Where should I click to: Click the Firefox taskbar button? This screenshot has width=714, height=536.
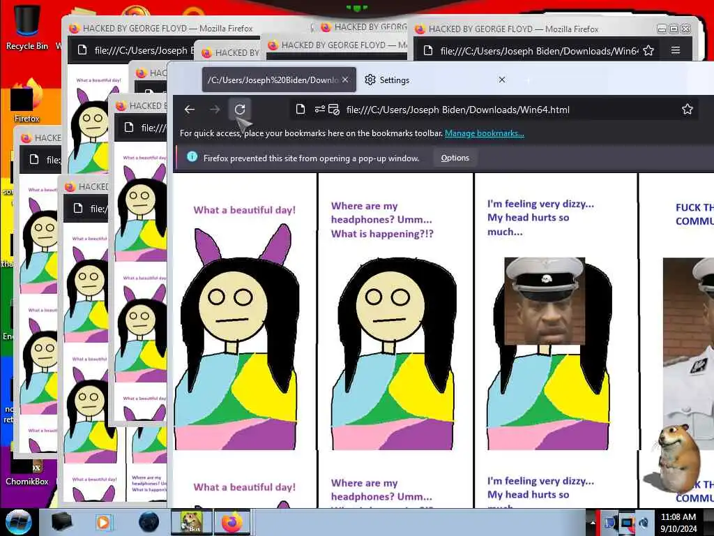point(232,522)
